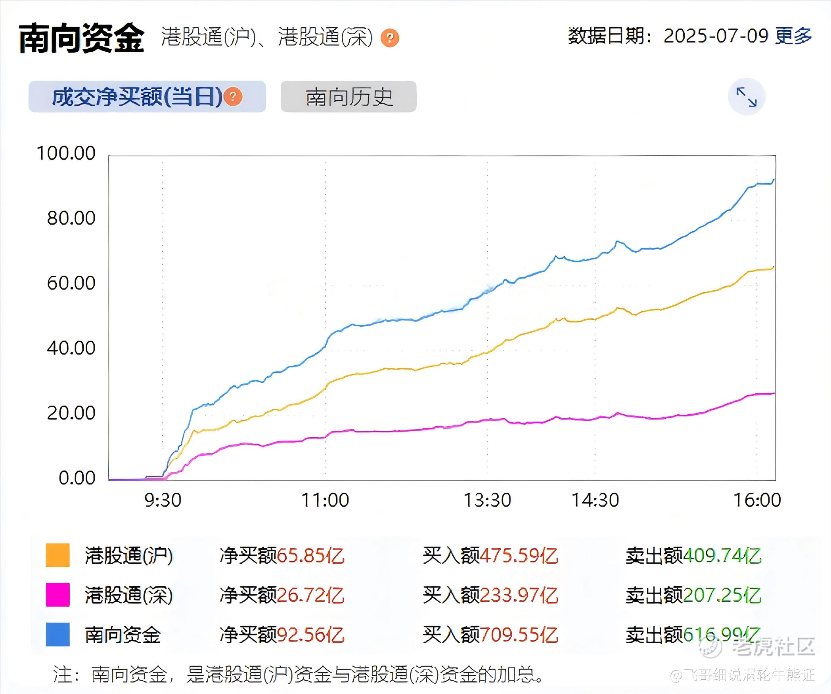Viewport: 831px width, 694px height.
Task: Switch to the 南向历史 tab
Action: coord(348,97)
